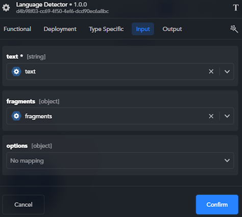
Task: Click the fragments value in mapping field
Action: pyautogui.click(x=38, y=116)
